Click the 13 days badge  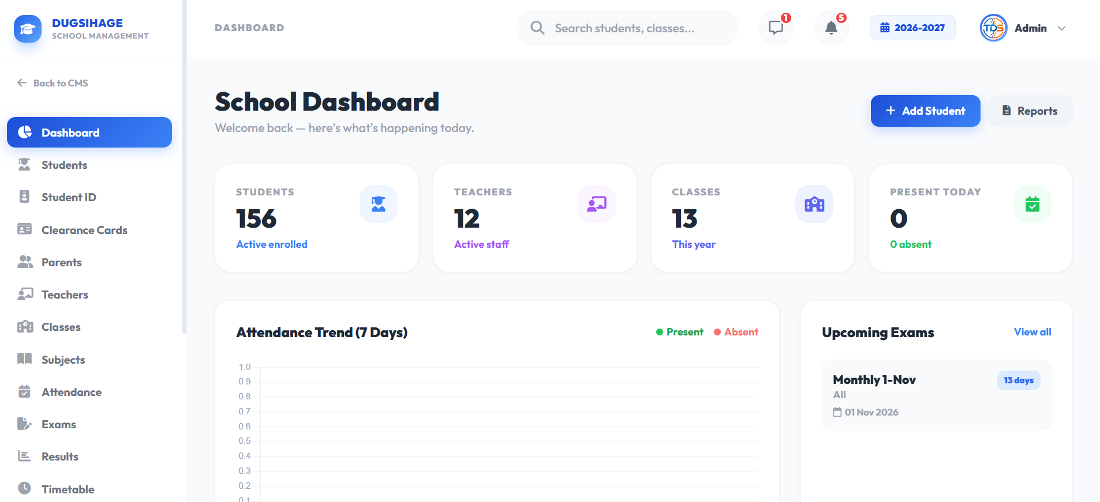click(x=1019, y=380)
